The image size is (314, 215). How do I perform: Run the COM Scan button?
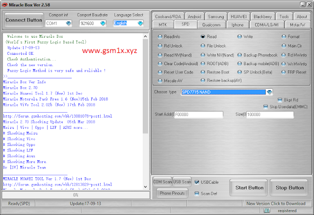click(x=162, y=182)
